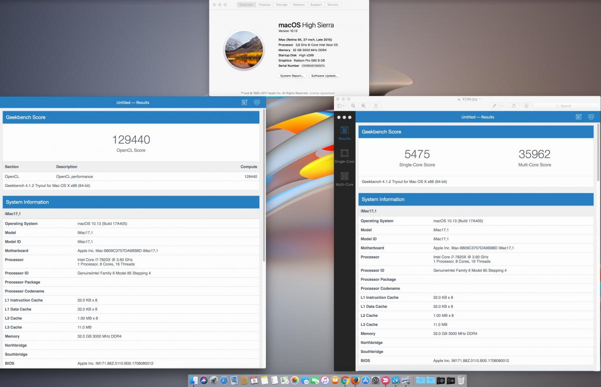Viewport: 601px width, 387px height.
Task: Click Software Update button
Action: click(325, 76)
